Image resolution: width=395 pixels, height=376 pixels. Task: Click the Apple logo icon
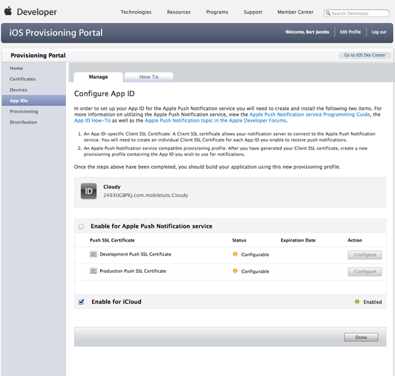8,11
